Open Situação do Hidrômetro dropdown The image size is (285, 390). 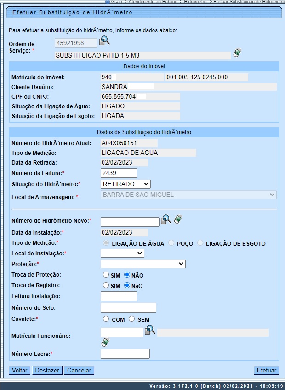125,184
